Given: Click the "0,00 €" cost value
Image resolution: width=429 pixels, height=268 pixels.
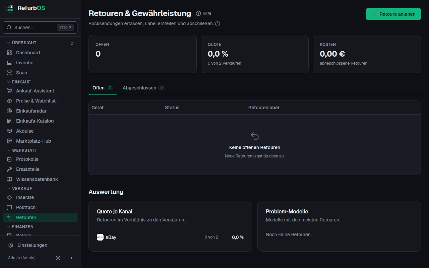Looking at the screenshot, I should [x=332, y=54].
